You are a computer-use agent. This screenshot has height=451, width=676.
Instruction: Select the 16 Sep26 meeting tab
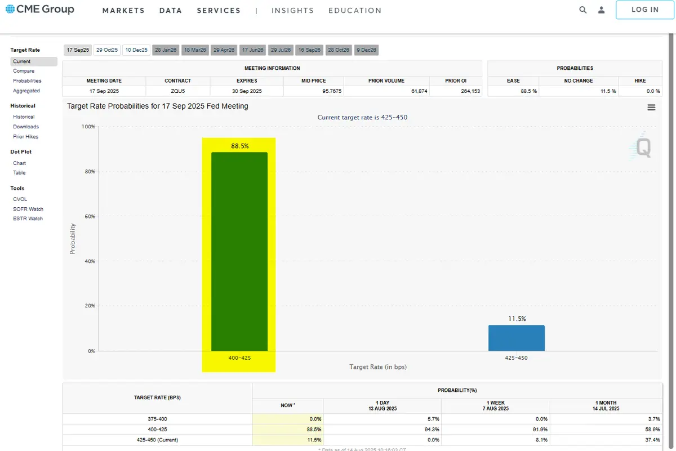(x=310, y=50)
